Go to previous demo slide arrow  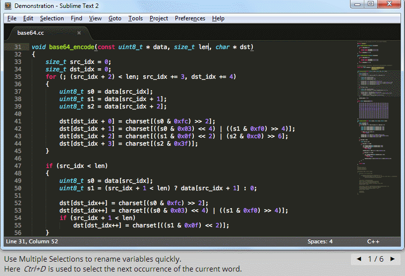[359, 259]
